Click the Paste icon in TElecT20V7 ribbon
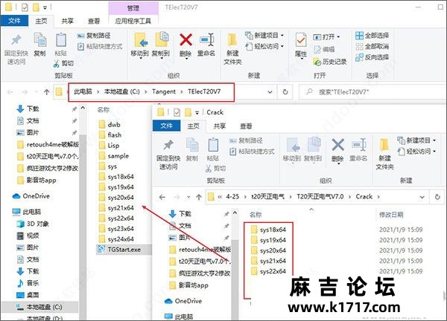Image resolution: width=447 pixels, height=321 pixels. coord(61,40)
